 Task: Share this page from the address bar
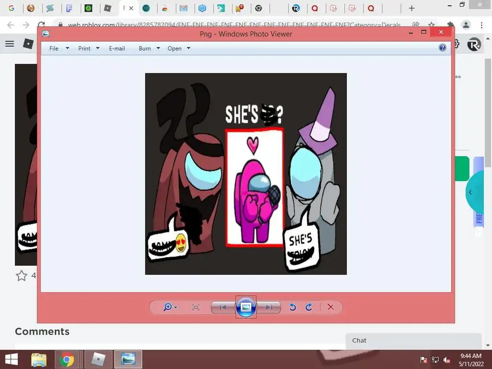coord(416,25)
